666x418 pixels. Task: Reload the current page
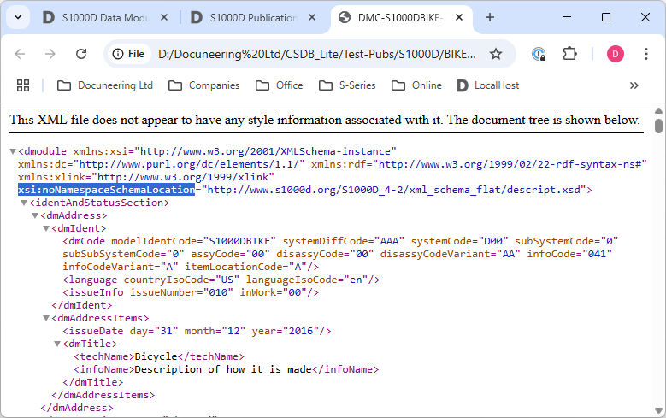81,54
